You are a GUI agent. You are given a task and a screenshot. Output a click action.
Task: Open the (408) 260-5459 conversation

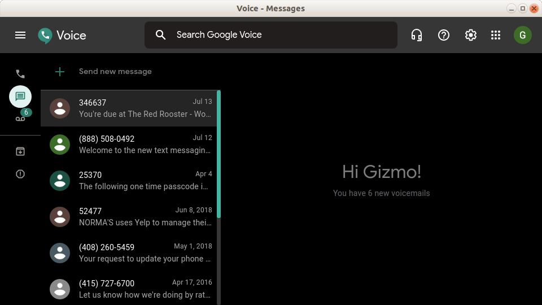[129, 253]
